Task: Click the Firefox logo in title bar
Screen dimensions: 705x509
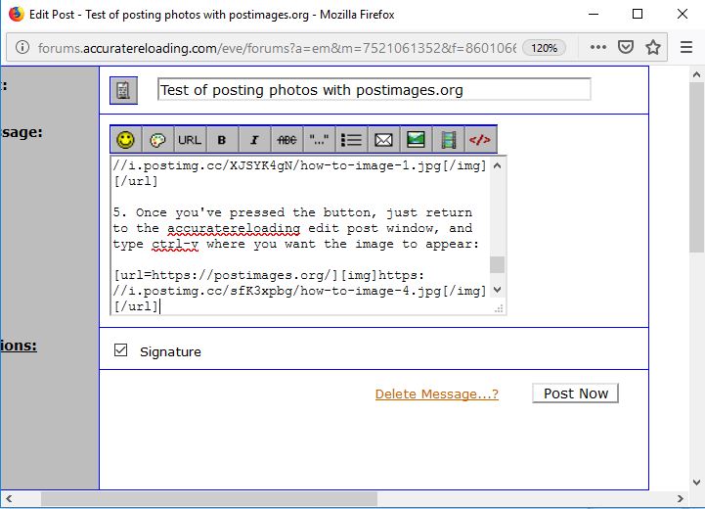Action: (17, 14)
